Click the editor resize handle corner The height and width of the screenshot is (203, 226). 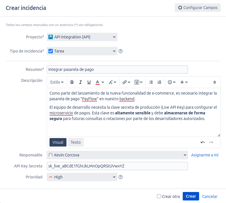tap(219, 135)
